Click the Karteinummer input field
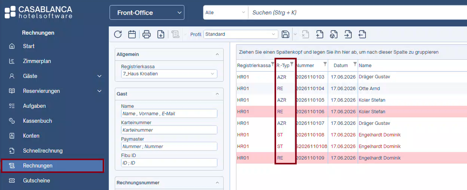Viewport: 467px width, 190px height. coord(169,130)
